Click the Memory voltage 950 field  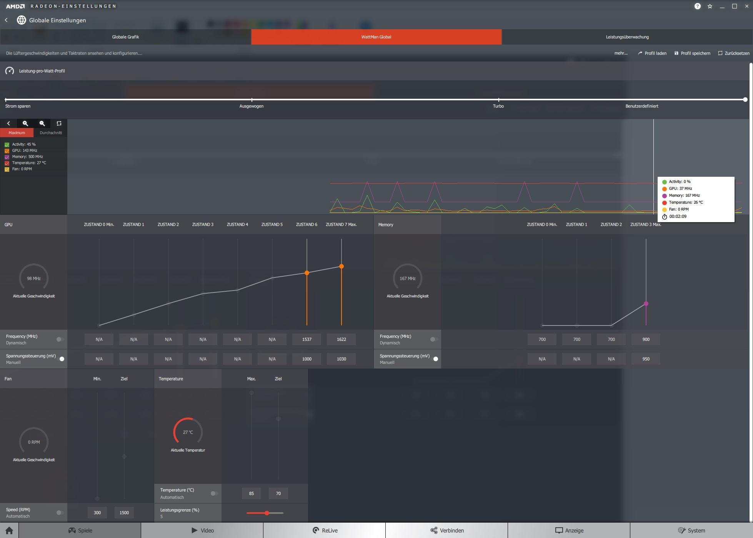[646, 359]
